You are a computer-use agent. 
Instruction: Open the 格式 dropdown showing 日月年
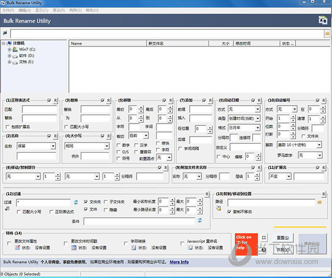(244, 128)
